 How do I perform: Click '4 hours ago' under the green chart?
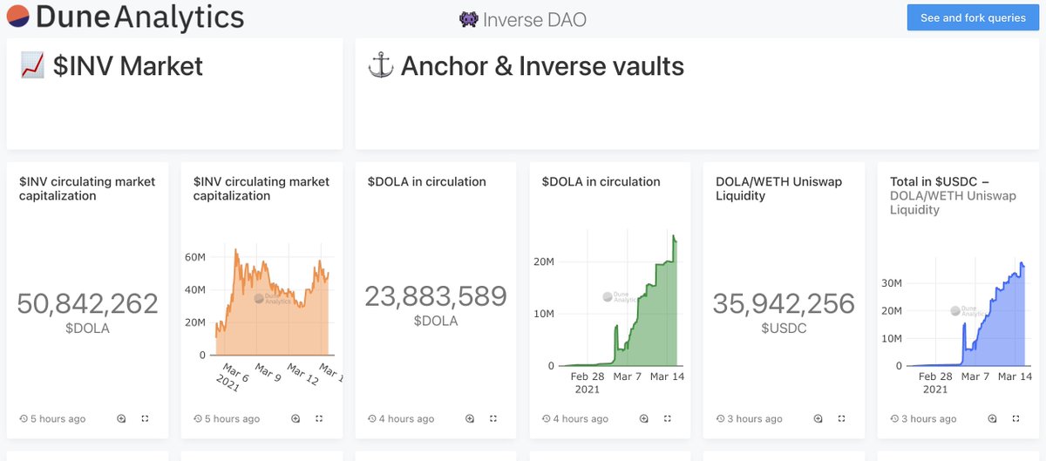pyautogui.click(x=575, y=419)
